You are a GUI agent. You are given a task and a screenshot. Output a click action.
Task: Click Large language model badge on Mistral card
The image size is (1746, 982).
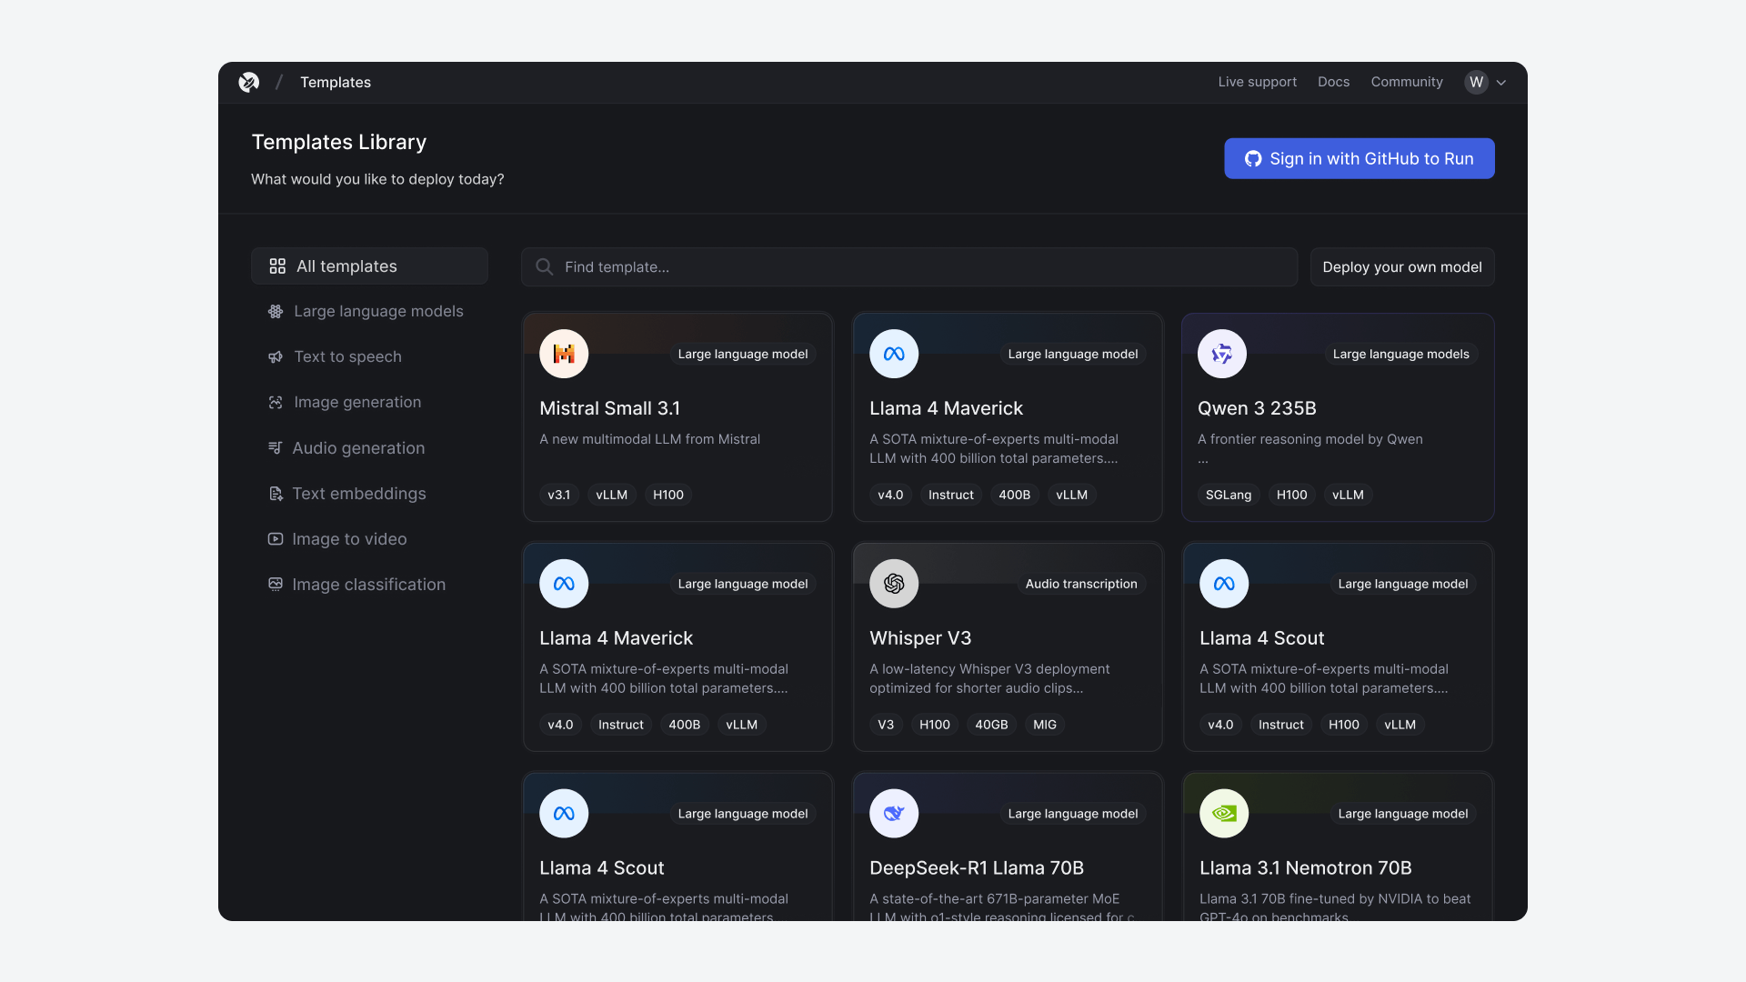click(x=742, y=354)
